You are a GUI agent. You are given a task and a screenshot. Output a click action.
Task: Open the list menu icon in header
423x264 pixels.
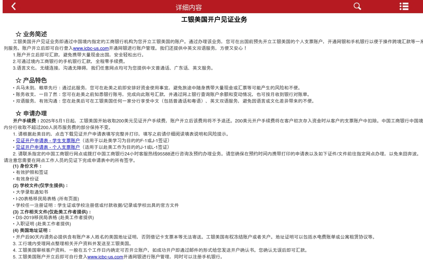coord(404,6)
